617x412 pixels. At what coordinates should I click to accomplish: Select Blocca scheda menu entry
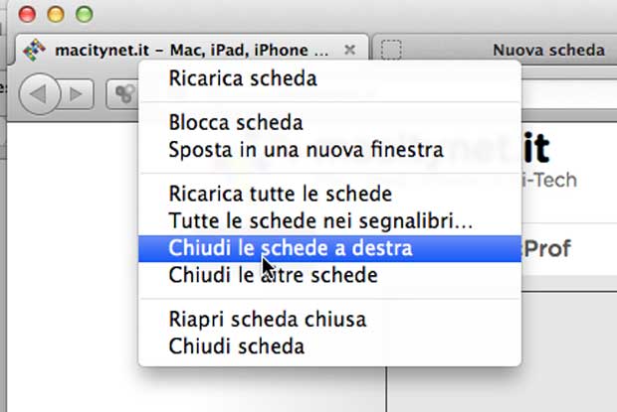[x=236, y=123]
